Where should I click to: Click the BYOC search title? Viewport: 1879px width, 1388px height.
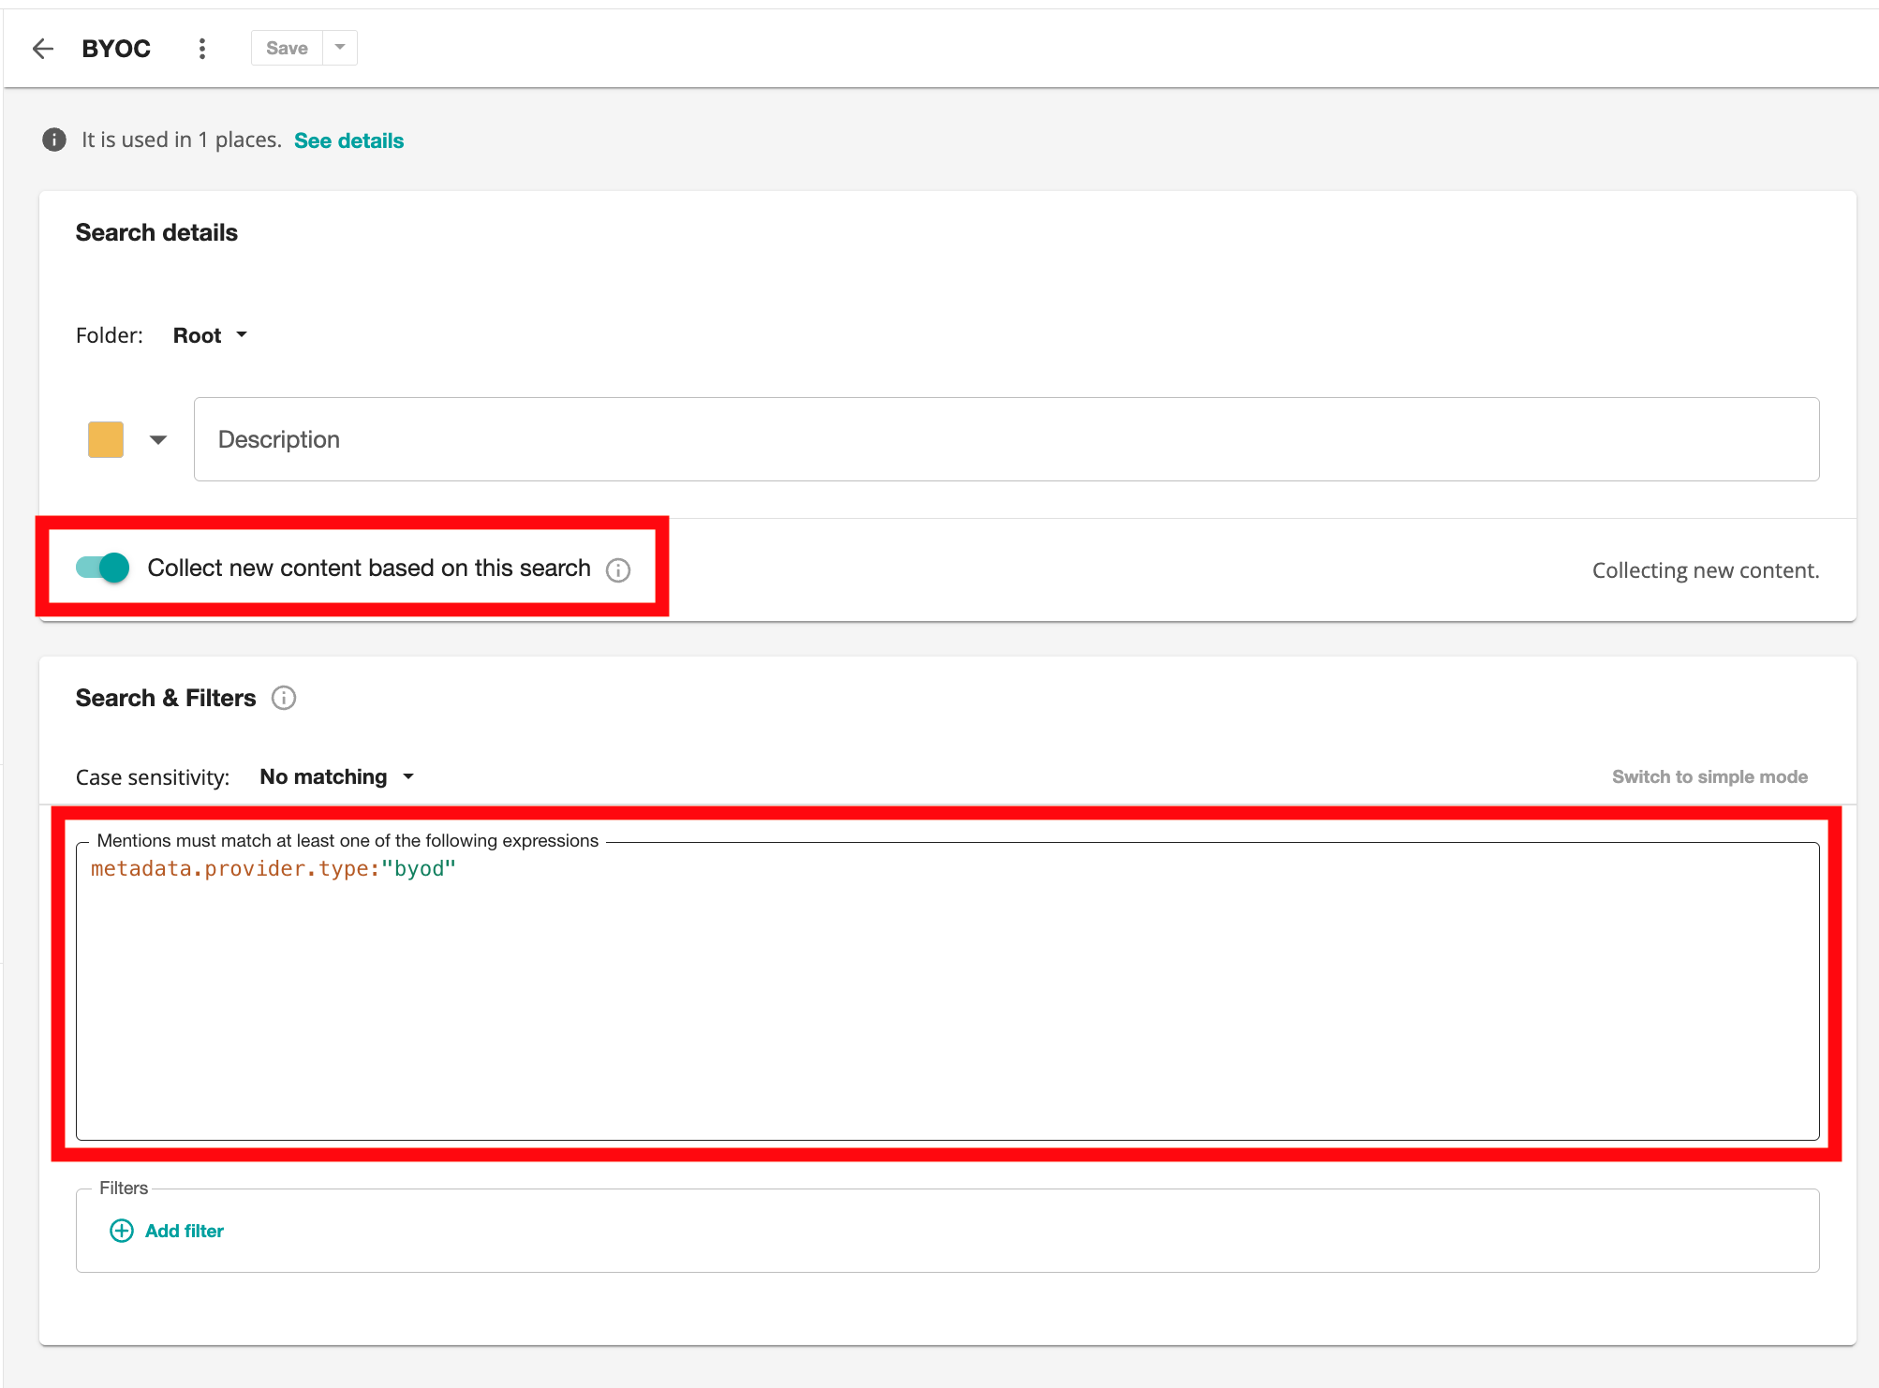116,49
